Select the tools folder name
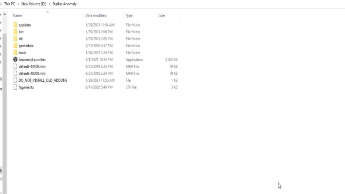Screen dimensions: 345x194 coord(22,53)
